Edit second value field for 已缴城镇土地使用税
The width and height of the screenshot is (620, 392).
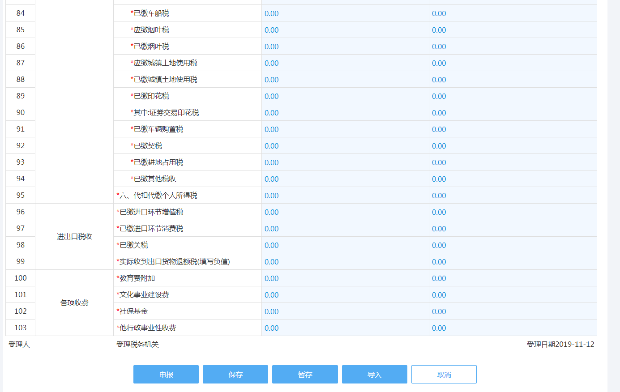click(x=513, y=80)
